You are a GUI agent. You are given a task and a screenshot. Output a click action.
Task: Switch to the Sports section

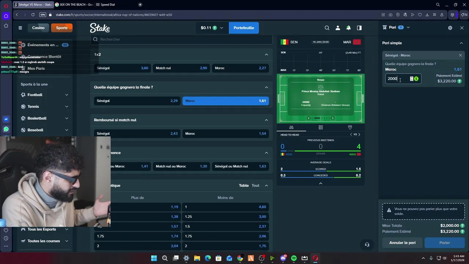click(62, 28)
